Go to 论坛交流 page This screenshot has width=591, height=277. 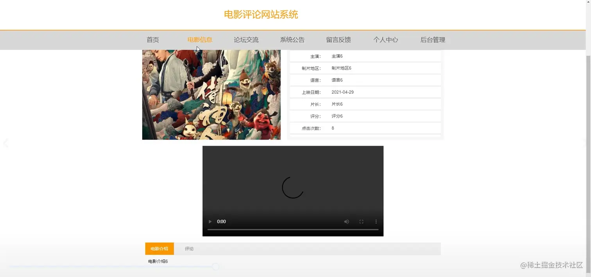[x=246, y=40]
